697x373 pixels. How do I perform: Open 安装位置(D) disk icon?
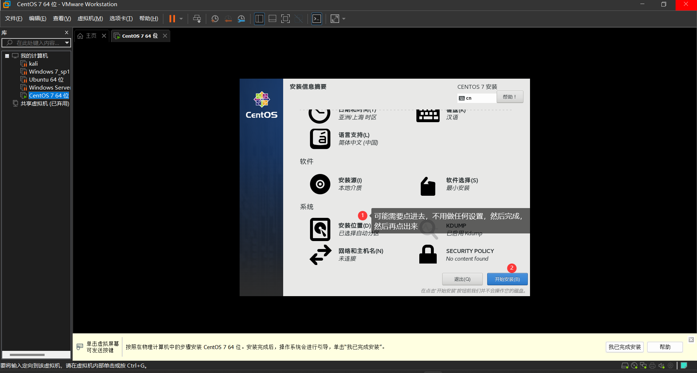(x=320, y=229)
